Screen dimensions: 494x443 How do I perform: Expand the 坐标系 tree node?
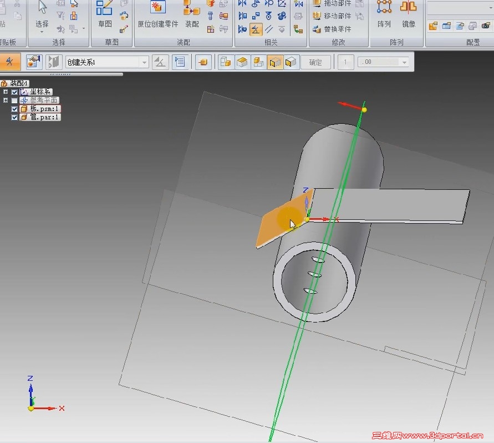click(6, 92)
